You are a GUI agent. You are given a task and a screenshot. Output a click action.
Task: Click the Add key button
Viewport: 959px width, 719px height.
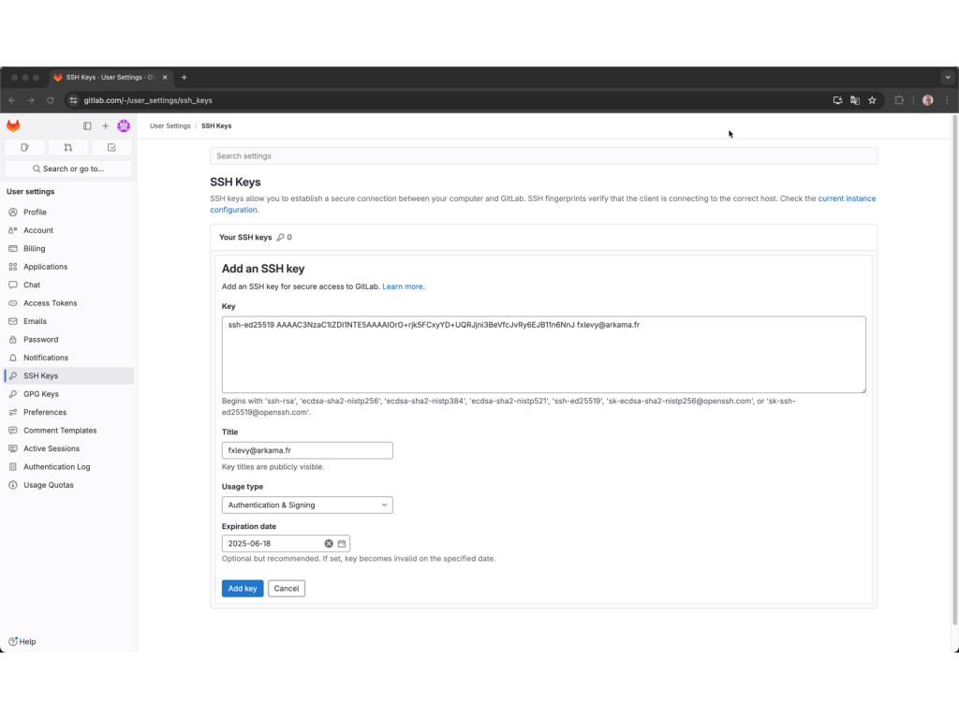[243, 588]
